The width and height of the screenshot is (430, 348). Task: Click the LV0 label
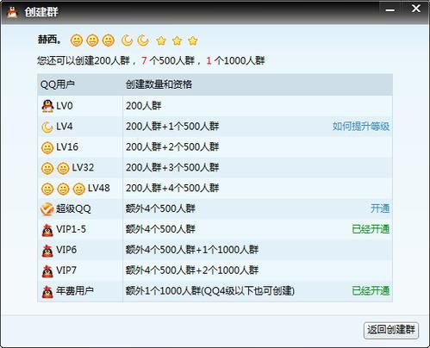point(65,106)
